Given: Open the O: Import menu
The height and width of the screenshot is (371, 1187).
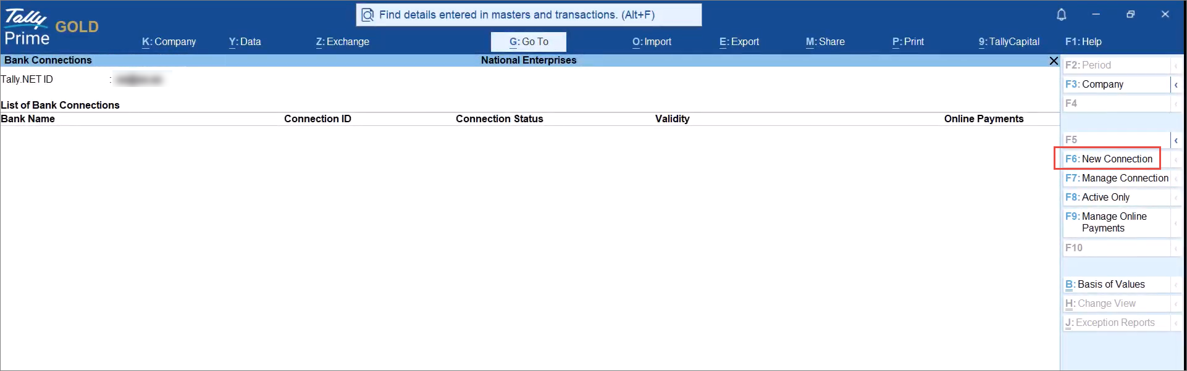Looking at the screenshot, I should (x=652, y=42).
